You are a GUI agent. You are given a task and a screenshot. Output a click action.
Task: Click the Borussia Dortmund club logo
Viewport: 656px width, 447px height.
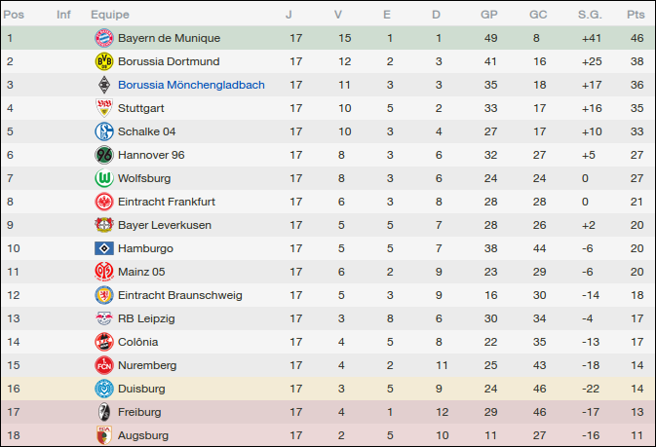point(103,61)
